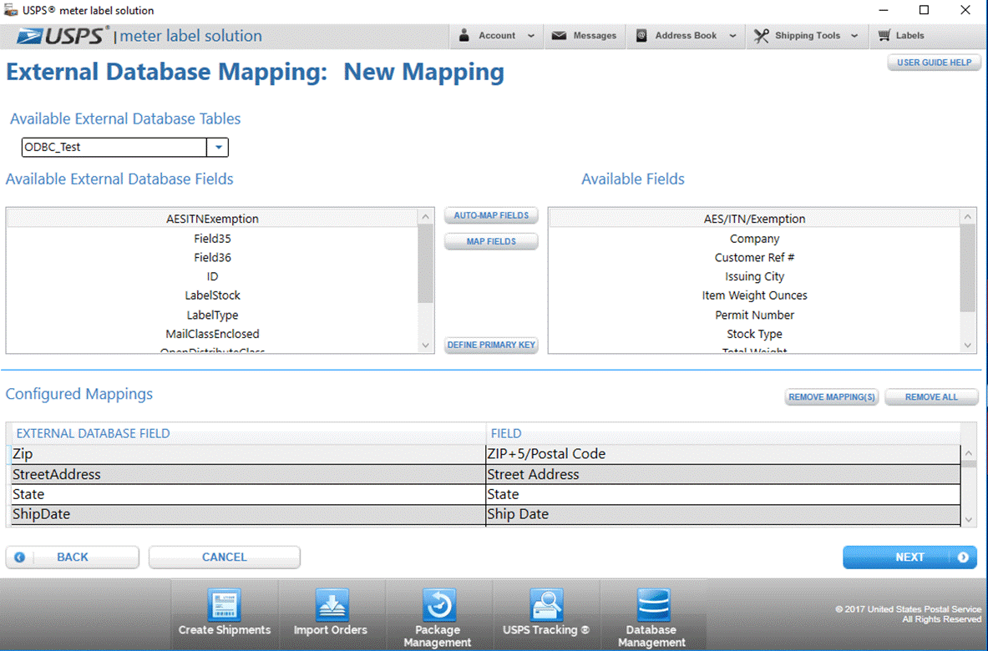Click the ZIP+5/Postal Code field cell
Image resolution: width=988 pixels, height=651 pixels.
click(x=722, y=454)
